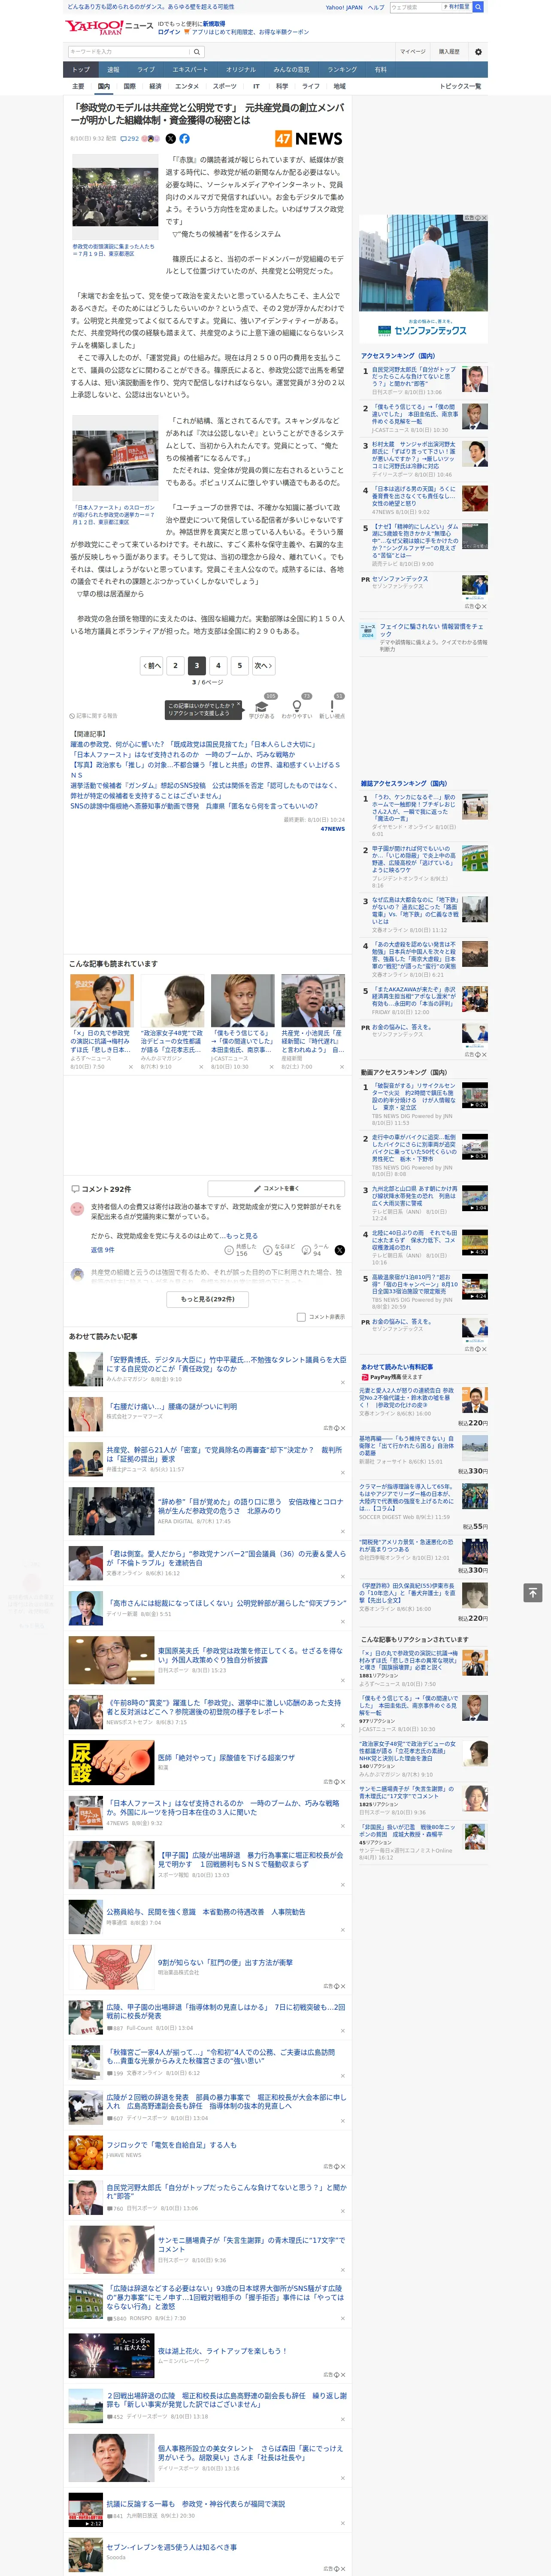Viewport: 551px width, 2576px height.
Task: Open the ライブ navigation tab
Action: (x=146, y=70)
